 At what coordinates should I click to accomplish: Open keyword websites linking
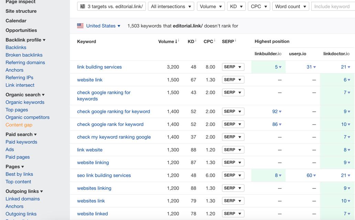(94, 188)
